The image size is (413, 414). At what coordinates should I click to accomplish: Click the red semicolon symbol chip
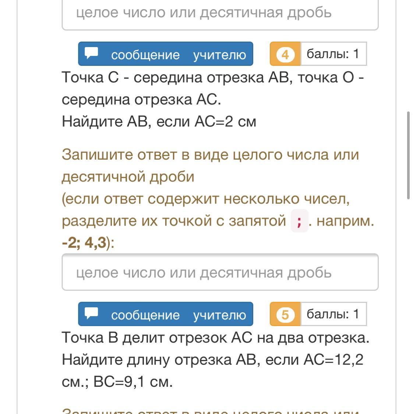coord(299,221)
